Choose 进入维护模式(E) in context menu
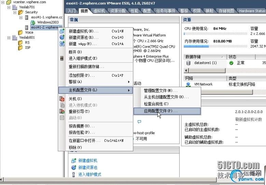The height and width of the screenshot is (185, 266). click(96, 58)
